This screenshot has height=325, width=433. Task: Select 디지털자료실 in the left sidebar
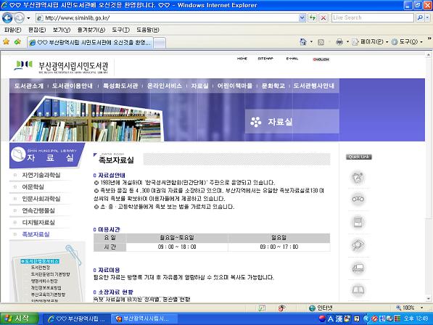click(x=38, y=223)
